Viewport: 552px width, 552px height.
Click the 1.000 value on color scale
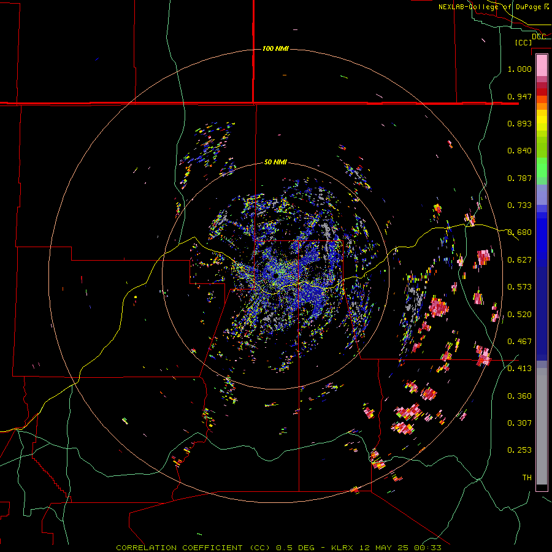coord(519,69)
